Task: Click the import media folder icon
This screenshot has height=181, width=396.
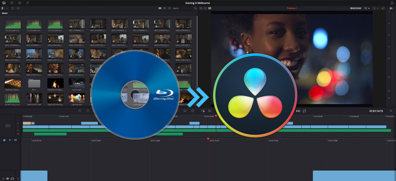Action: (18, 8)
